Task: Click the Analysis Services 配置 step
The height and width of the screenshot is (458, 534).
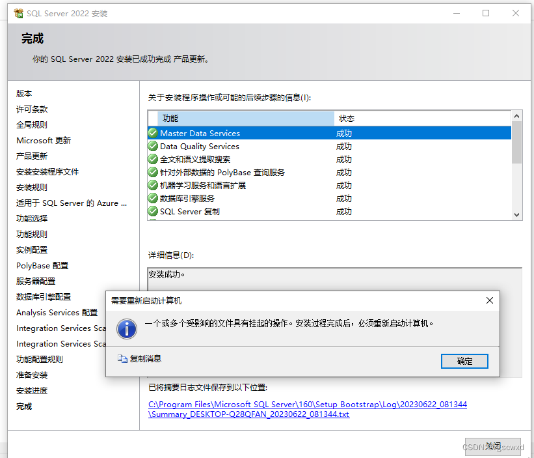Action: pos(57,313)
